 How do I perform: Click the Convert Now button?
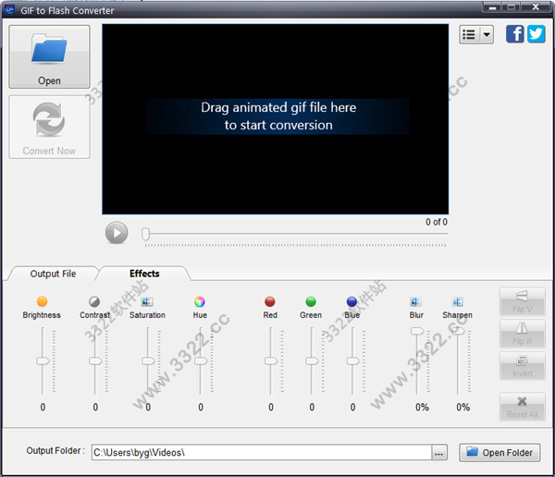click(x=49, y=127)
